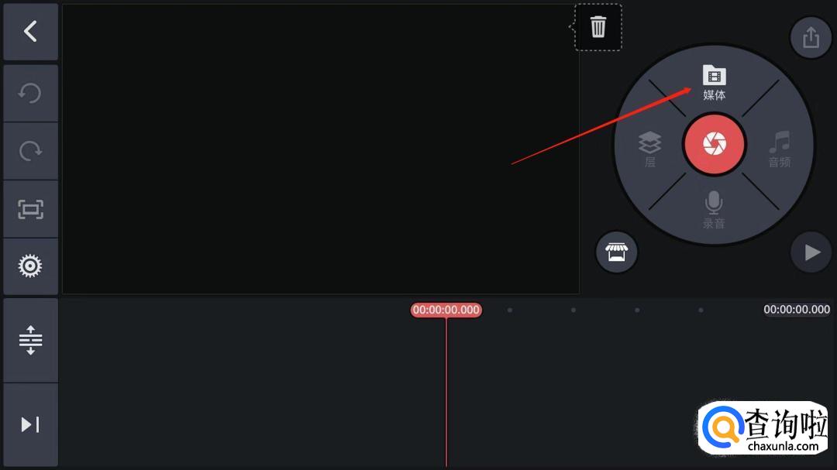Redo the last action
The image size is (837, 470).
coord(30,151)
